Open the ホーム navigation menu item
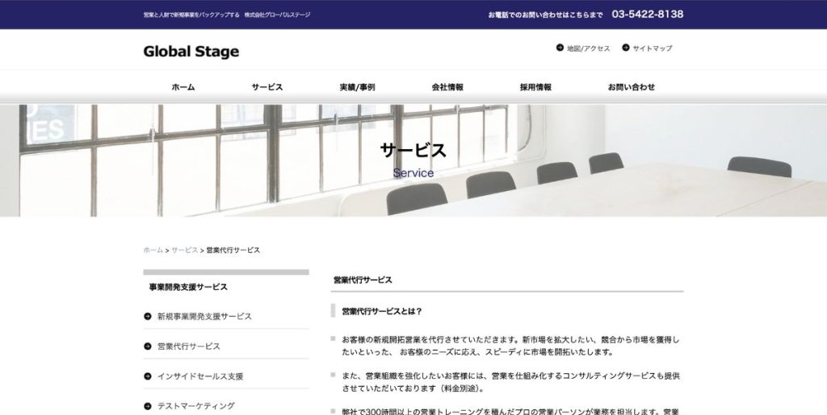The height and width of the screenshot is (415, 827). [x=183, y=87]
